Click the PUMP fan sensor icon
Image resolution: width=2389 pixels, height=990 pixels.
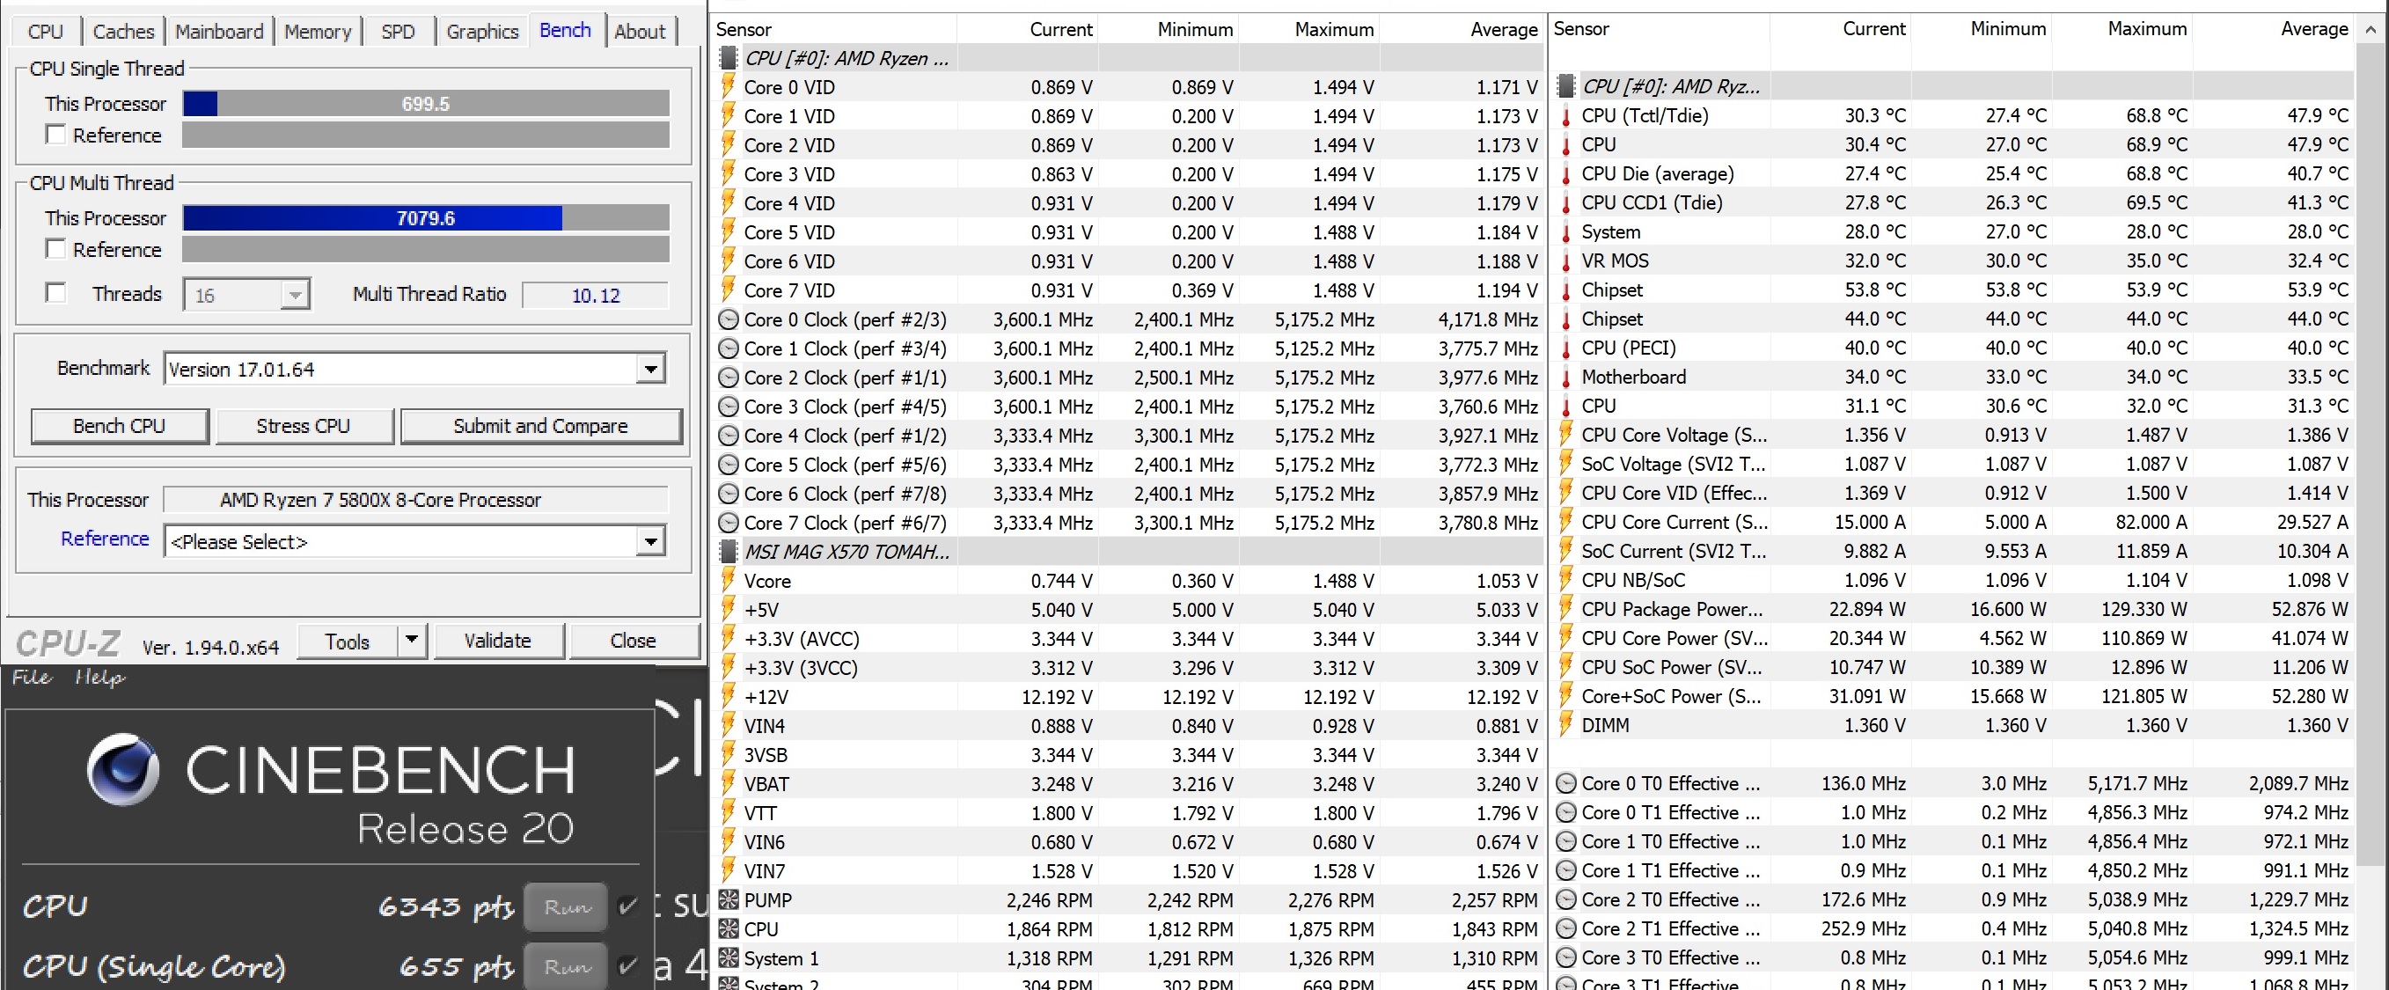pyautogui.click(x=728, y=900)
